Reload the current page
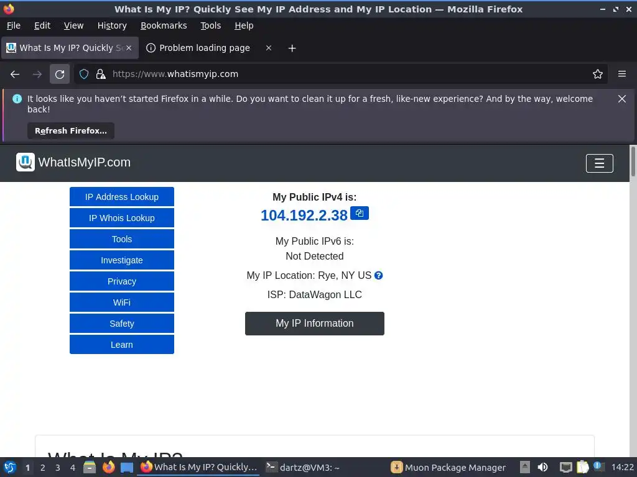The image size is (637, 477). 60,75
